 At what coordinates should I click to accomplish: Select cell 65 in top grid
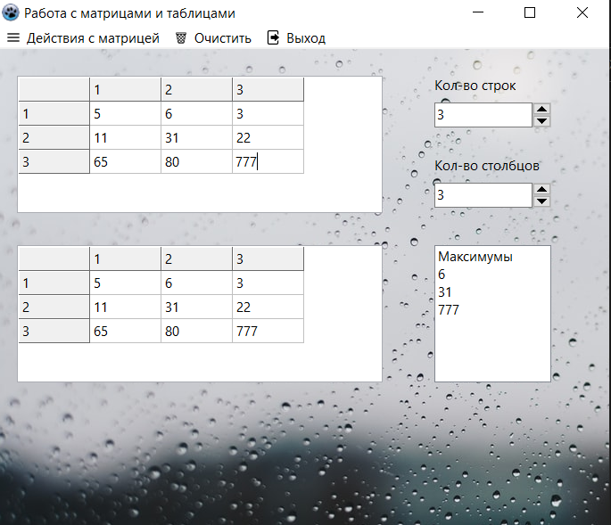[x=125, y=161]
